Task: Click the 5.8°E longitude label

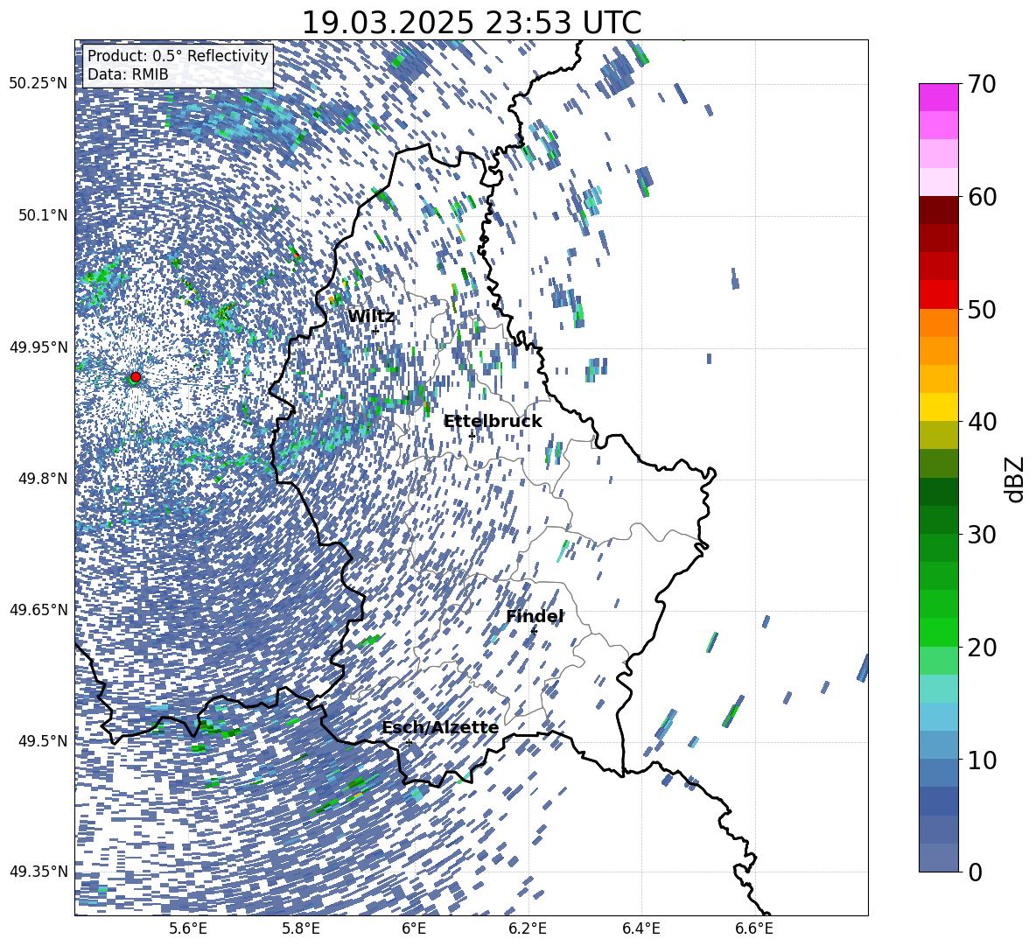Action: tap(301, 928)
